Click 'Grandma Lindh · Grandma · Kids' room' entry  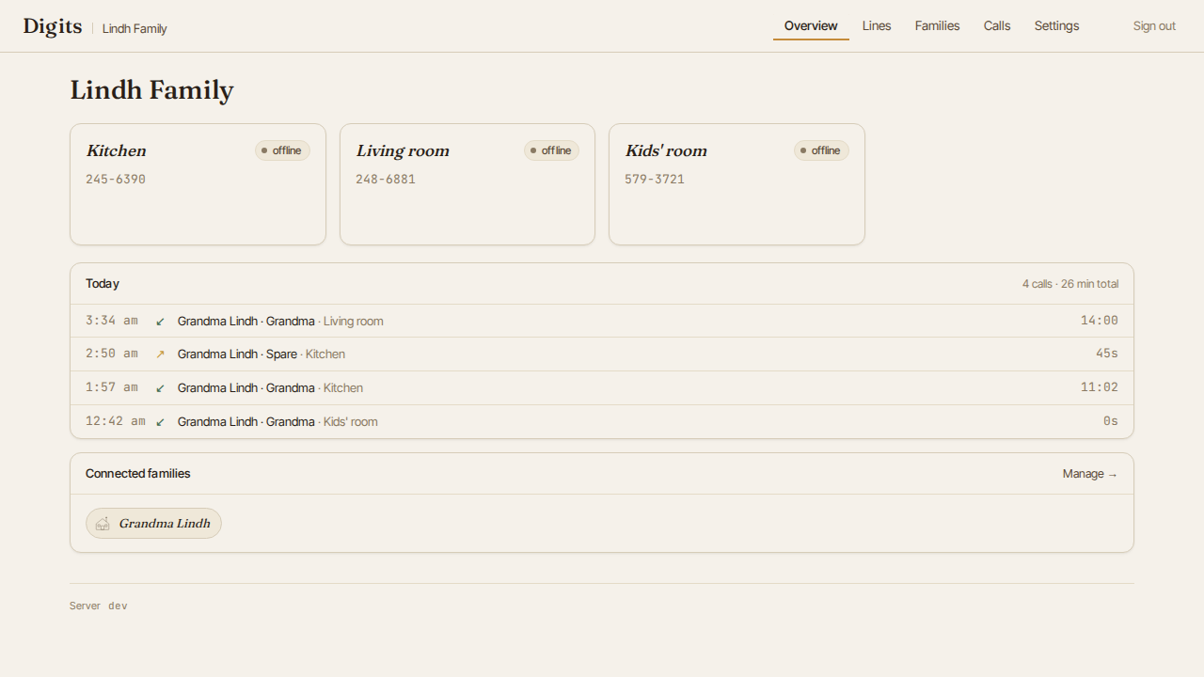coord(277,422)
